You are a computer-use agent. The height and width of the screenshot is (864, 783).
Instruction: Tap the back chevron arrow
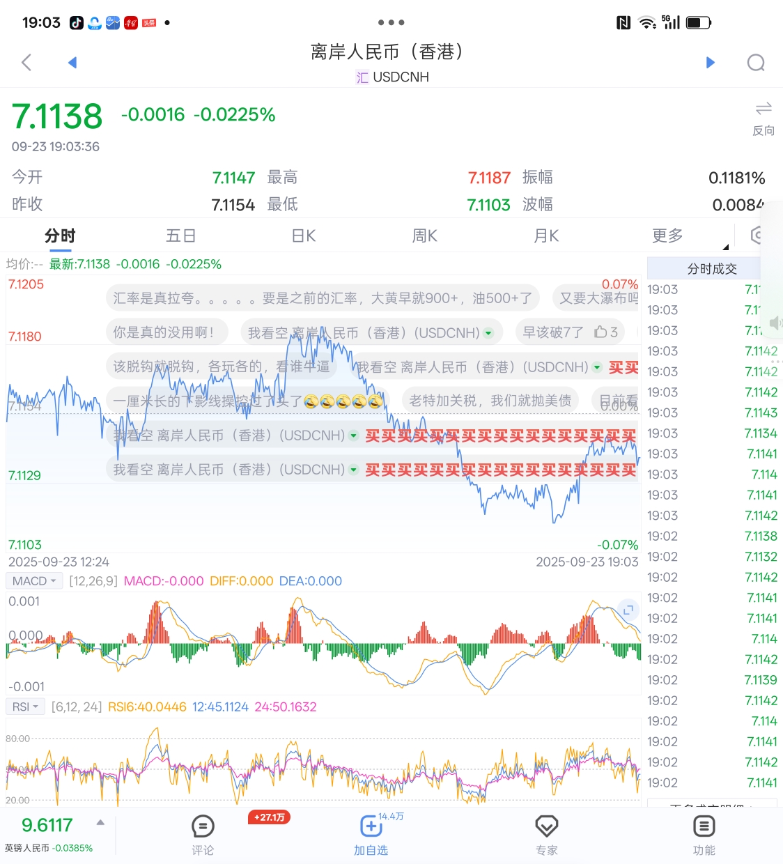click(x=26, y=63)
